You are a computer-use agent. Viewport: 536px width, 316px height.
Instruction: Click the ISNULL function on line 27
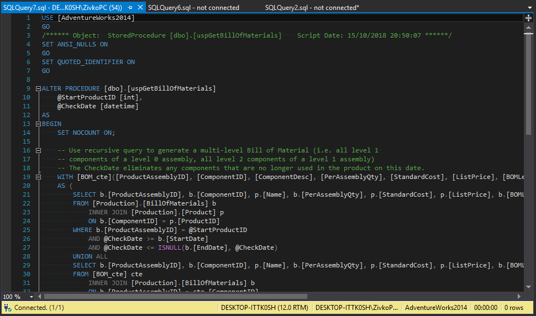point(170,247)
